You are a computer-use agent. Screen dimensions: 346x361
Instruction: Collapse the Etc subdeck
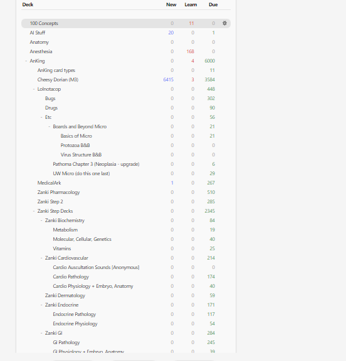click(x=41, y=117)
